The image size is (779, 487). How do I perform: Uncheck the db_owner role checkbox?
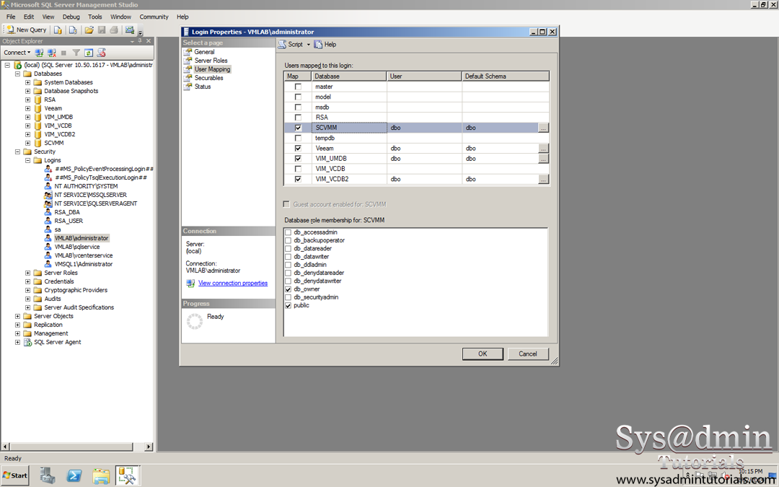[288, 289]
